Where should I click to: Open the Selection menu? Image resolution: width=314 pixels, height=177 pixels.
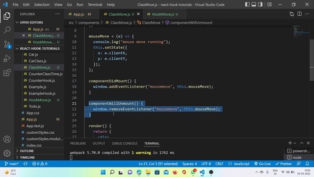(x=42, y=4)
